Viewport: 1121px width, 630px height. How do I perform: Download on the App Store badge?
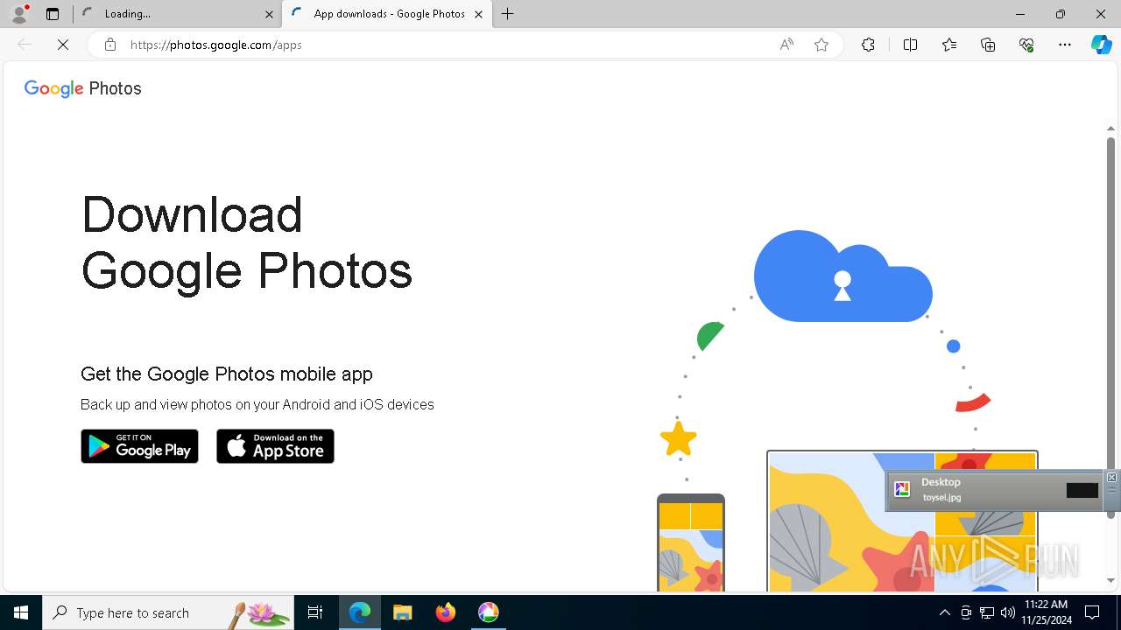click(x=275, y=446)
